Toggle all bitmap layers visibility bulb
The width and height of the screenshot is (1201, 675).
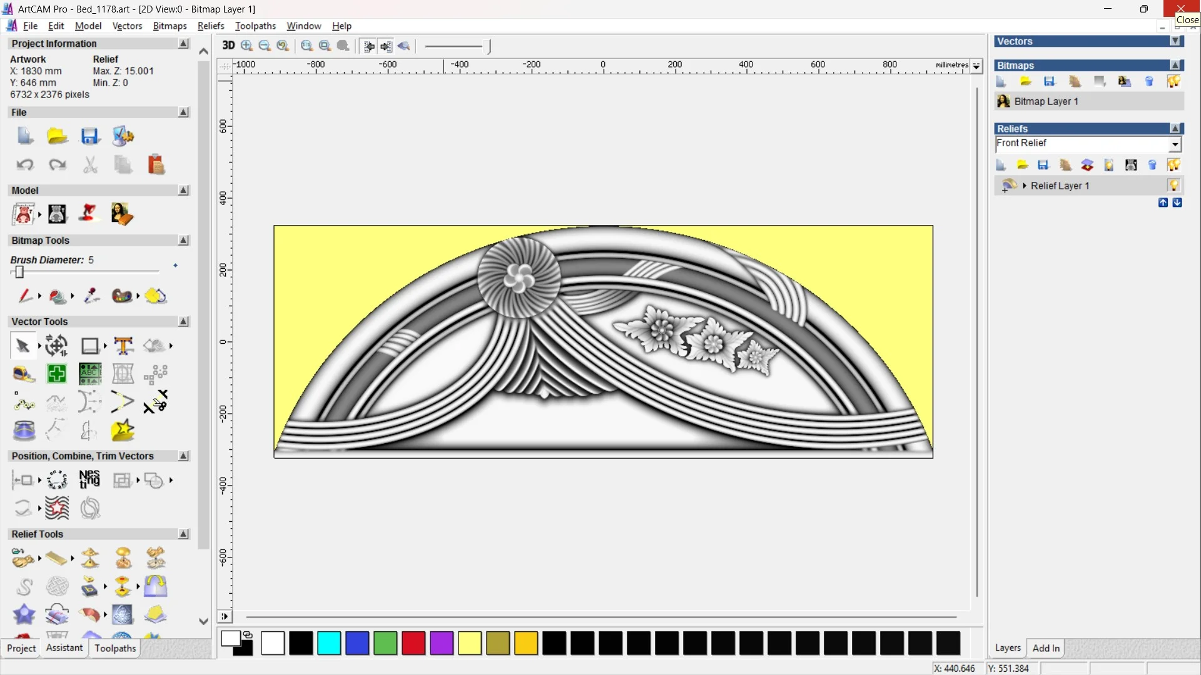point(1173,81)
